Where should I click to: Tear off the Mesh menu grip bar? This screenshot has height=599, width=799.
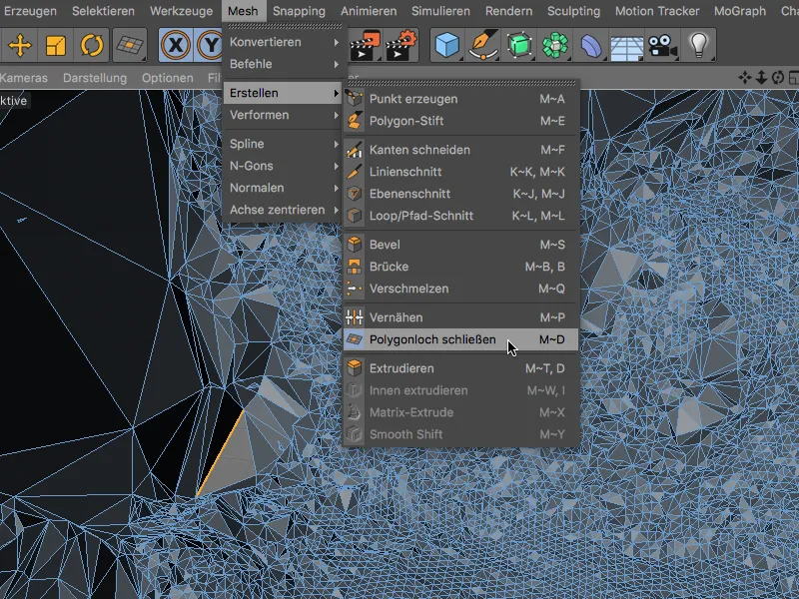point(285,26)
